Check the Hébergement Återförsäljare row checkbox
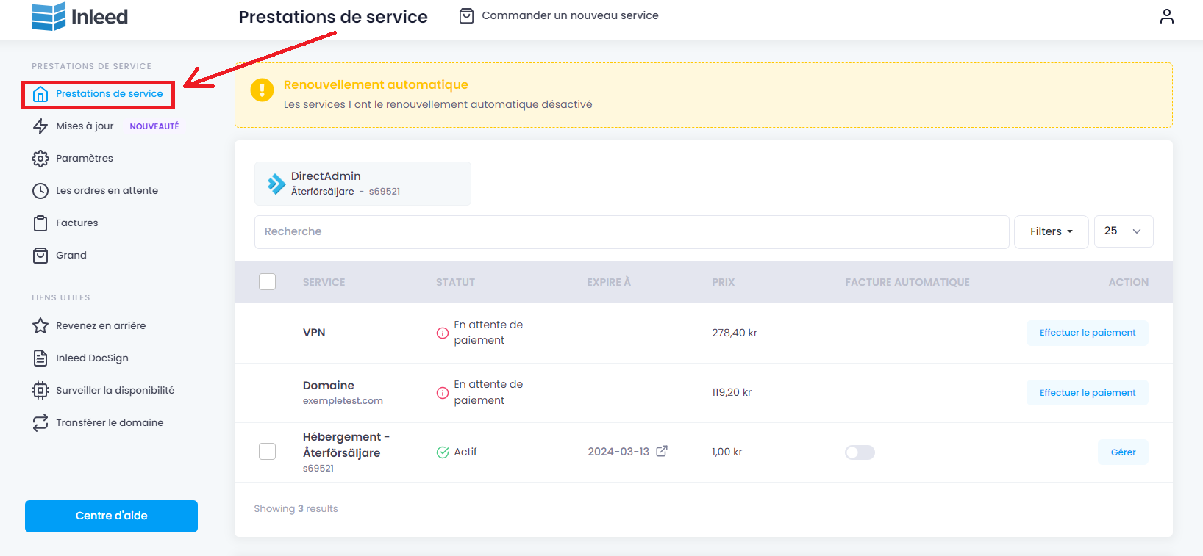Screen dimensions: 1203x556 (268, 451)
